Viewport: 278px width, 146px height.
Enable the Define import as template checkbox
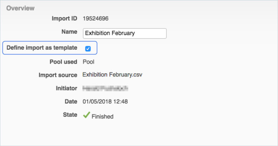(x=88, y=49)
